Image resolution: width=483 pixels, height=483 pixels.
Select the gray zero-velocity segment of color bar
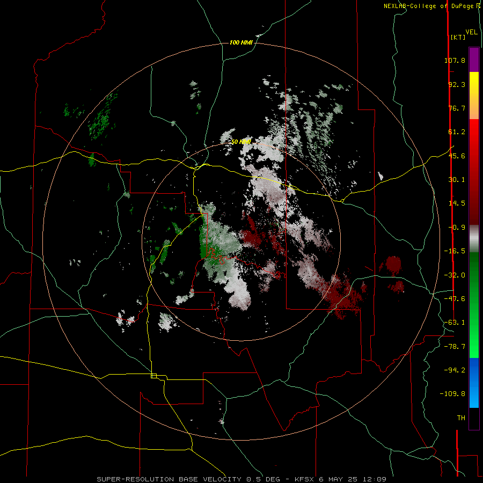[474, 239]
